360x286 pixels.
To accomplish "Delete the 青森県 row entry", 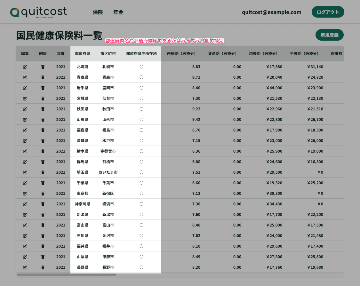I will [43, 77].
